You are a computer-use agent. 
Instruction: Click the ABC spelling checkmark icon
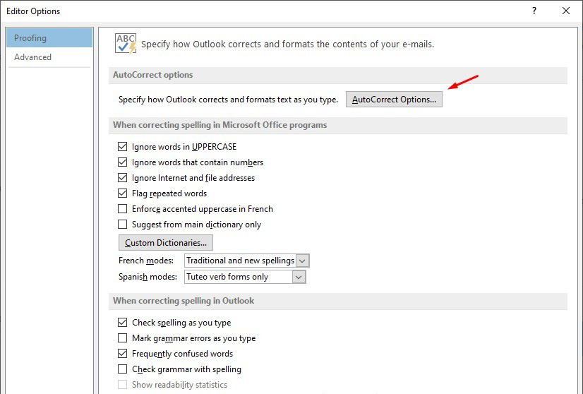[126, 43]
